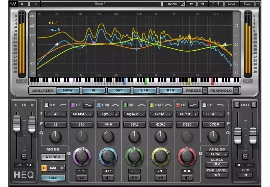Select LP filter shape icon
Image resolution: width=270 pixels, height=187 pixels.
(x=220, y=105)
